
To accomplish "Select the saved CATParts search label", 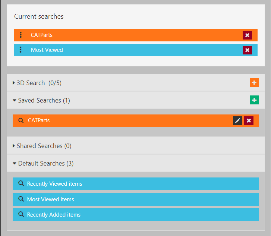I will point(39,120).
